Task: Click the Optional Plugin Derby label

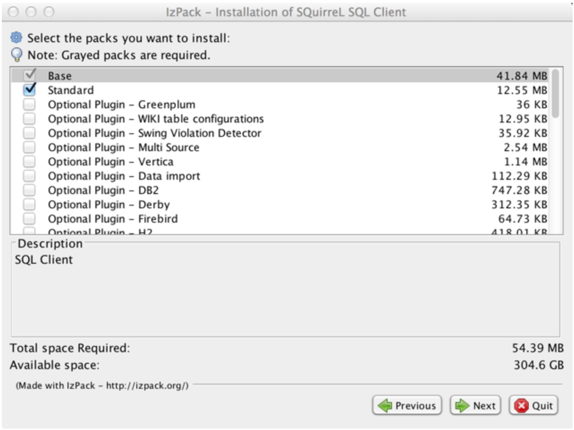Action: click(x=109, y=205)
